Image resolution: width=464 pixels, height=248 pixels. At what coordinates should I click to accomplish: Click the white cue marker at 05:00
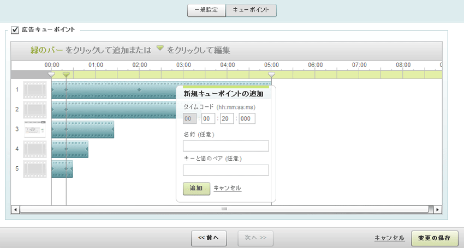271,74
